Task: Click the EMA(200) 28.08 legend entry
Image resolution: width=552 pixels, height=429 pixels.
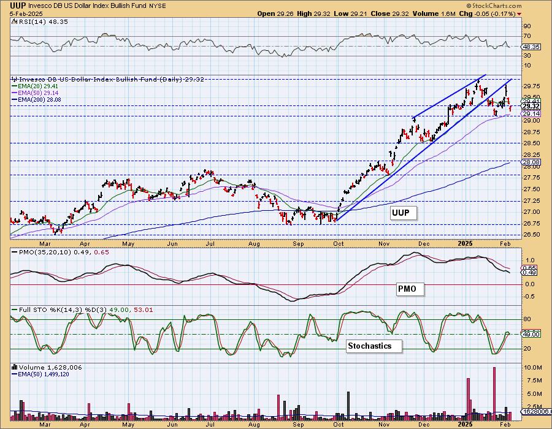Action: tap(40, 100)
